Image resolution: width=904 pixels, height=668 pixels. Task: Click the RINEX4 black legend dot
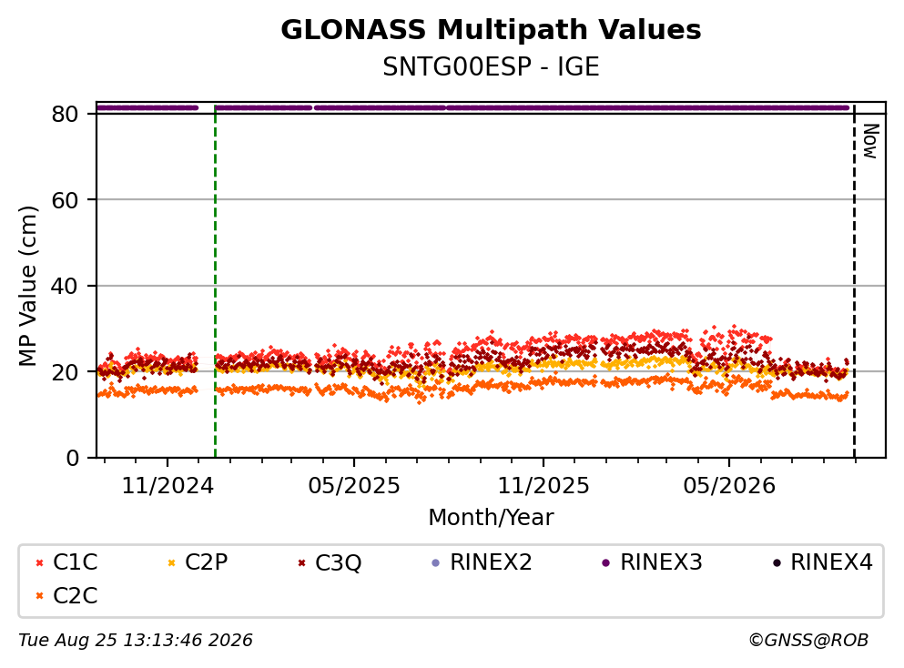(777, 562)
